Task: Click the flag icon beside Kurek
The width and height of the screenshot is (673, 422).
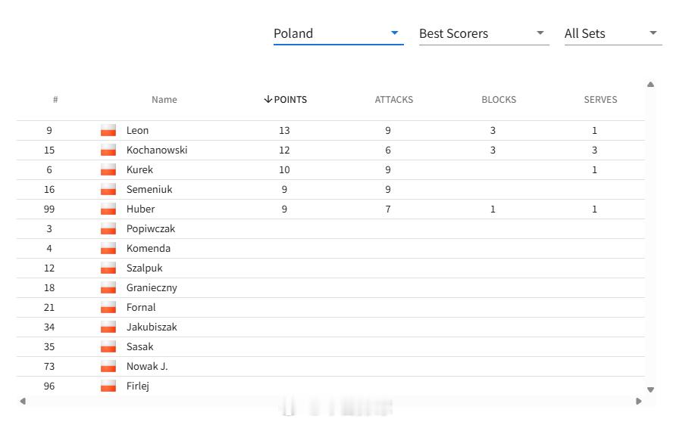Action: pyautogui.click(x=108, y=169)
